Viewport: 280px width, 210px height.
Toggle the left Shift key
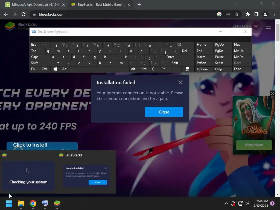pos(43,63)
